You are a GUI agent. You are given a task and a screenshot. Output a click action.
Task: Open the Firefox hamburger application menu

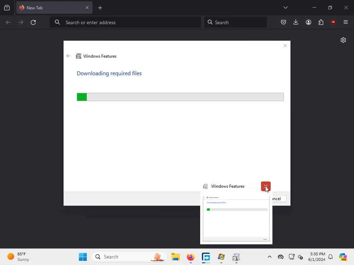pos(345,22)
